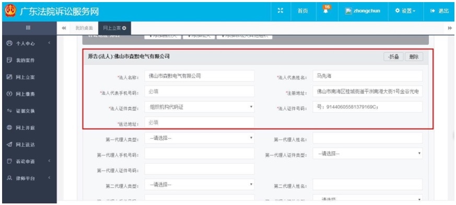This screenshot has height=205, width=456.
Task: Open the 设置 dropdown menu
Action: click(405, 11)
